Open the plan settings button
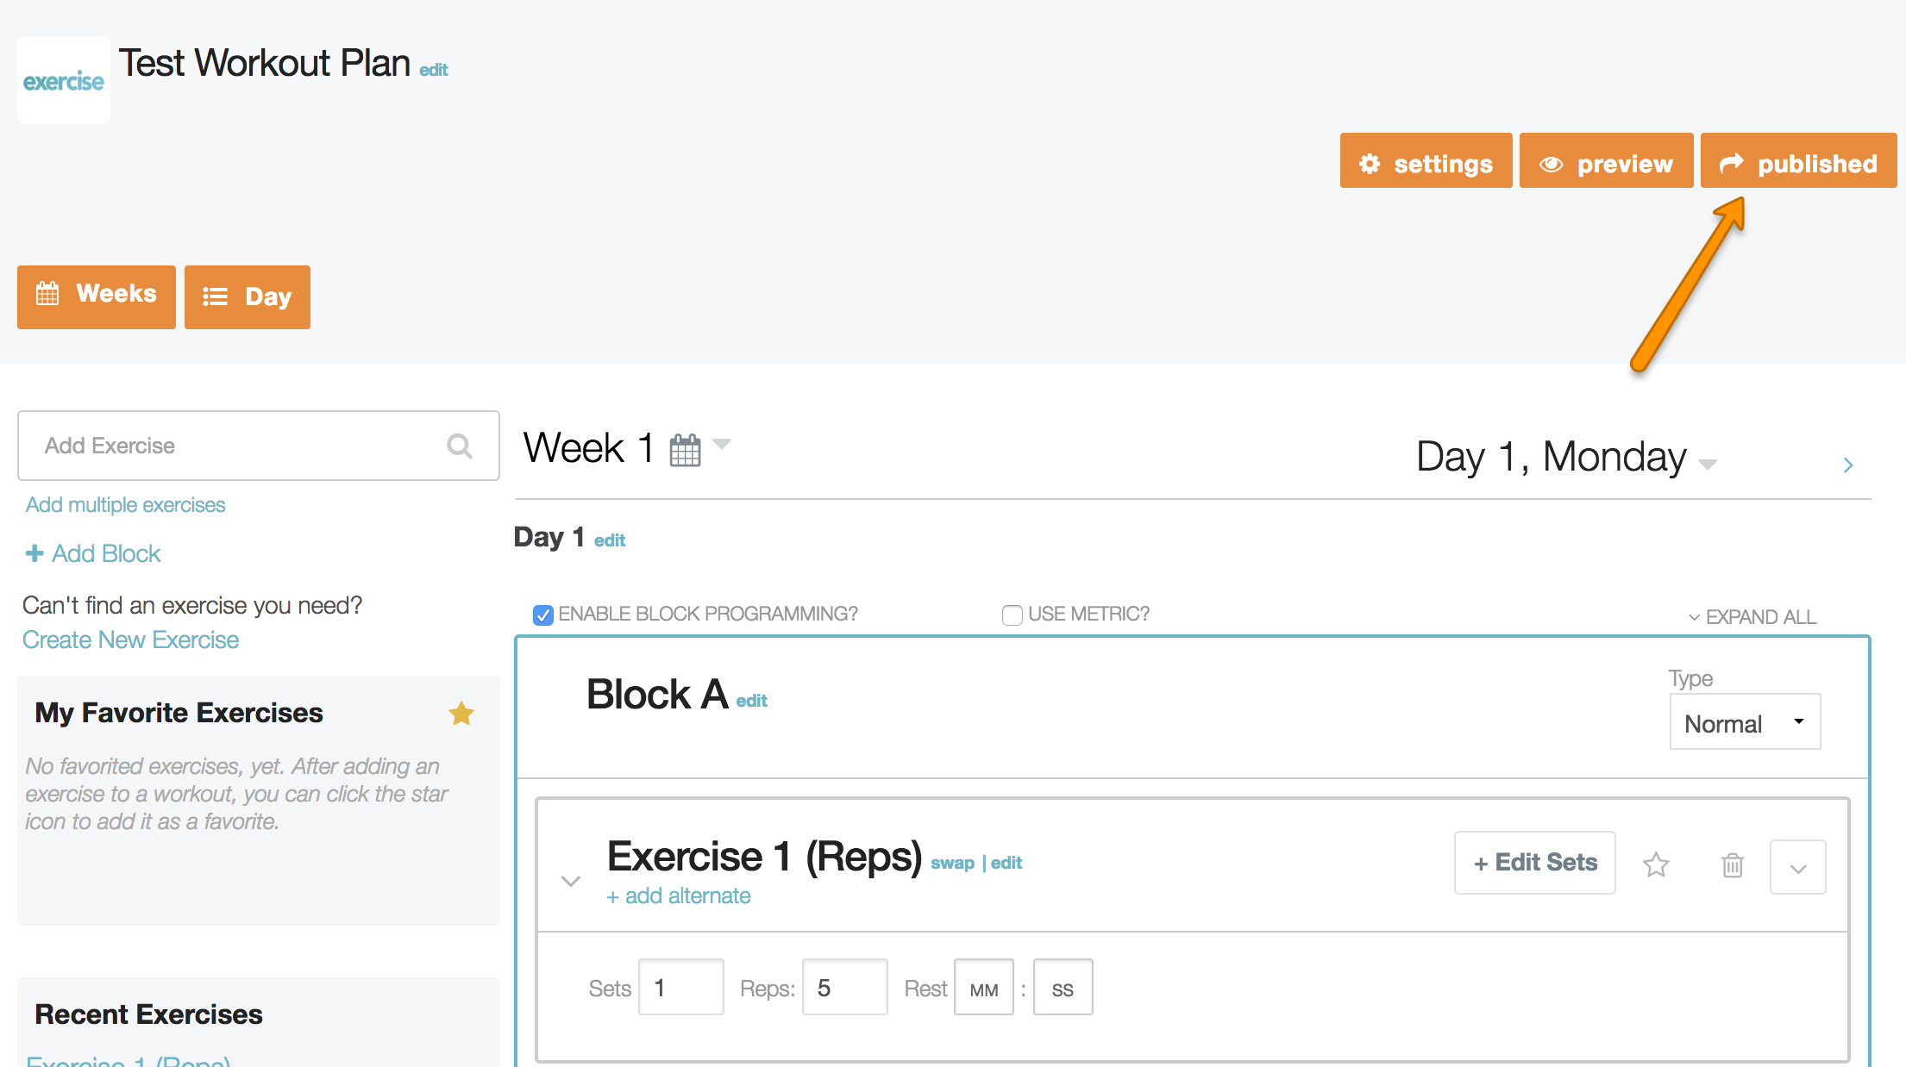 (1426, 161)
